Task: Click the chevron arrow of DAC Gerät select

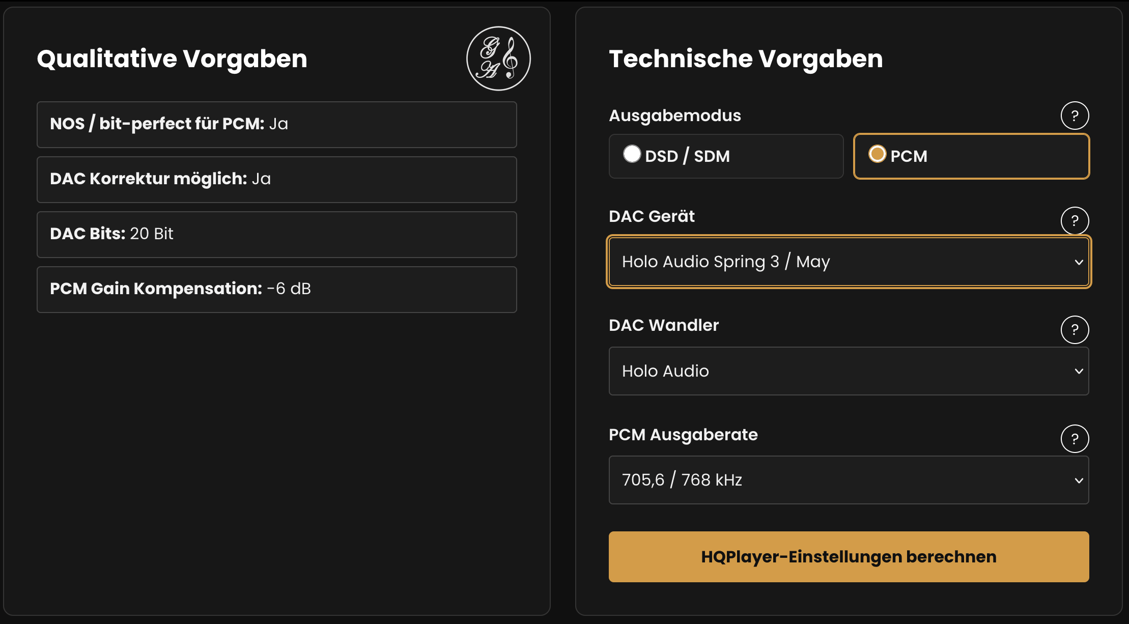Action: (x=1079, y=262)
